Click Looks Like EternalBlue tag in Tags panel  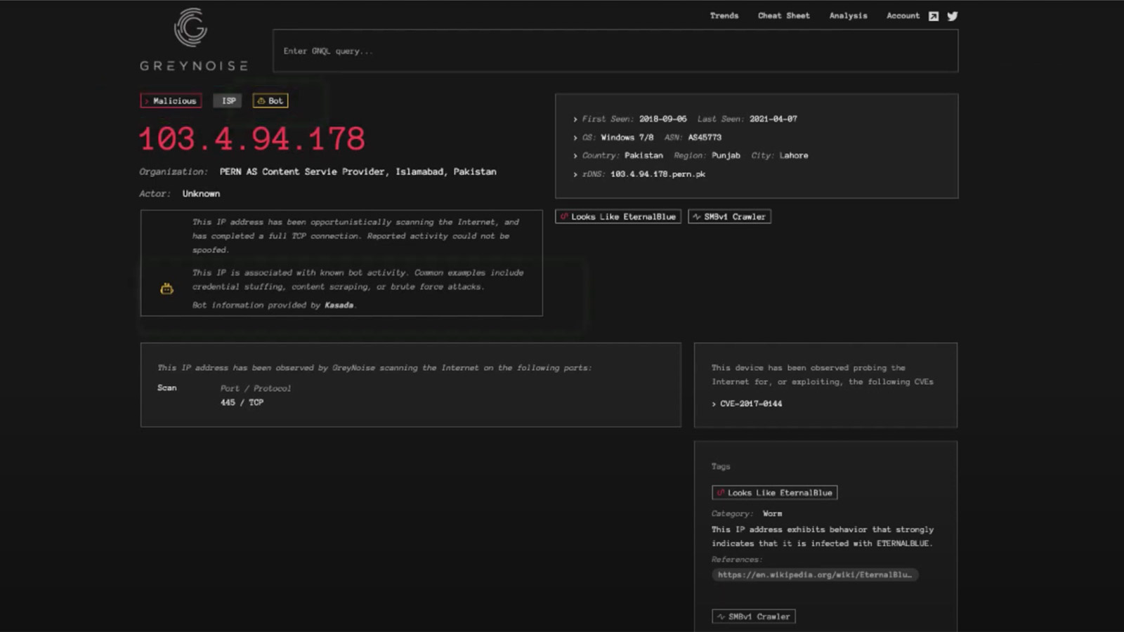click(774, 492)
